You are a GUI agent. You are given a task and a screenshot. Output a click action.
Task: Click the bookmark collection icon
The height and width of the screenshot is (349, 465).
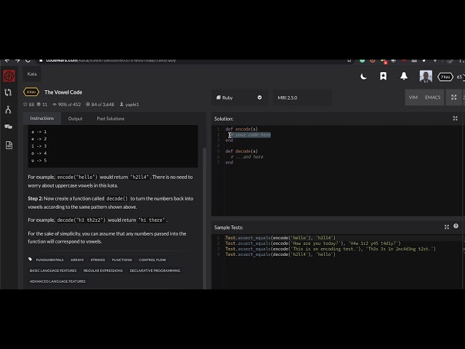(383, 76)
